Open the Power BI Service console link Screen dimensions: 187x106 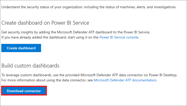pos(119,37)
